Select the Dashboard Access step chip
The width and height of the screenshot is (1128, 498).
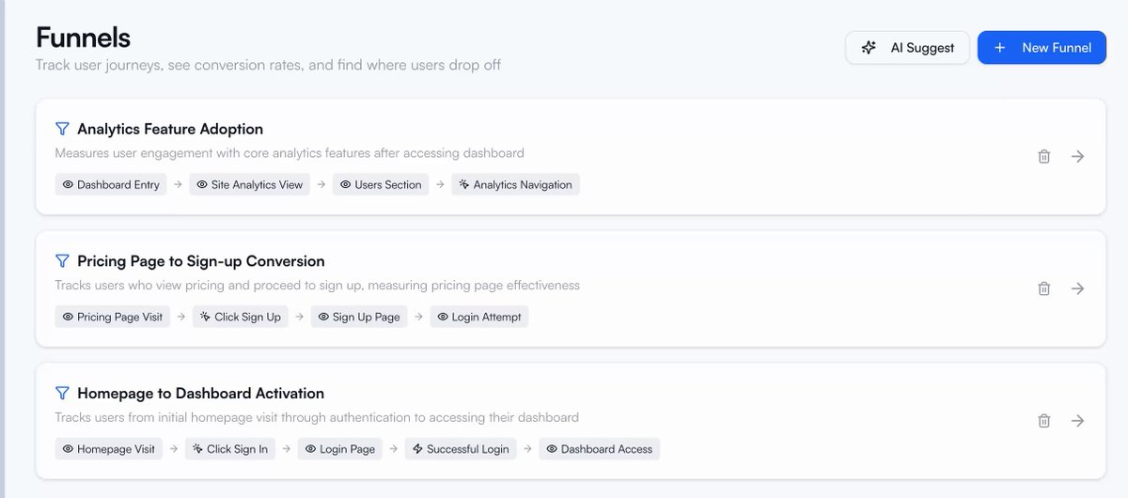click(600, 449)
